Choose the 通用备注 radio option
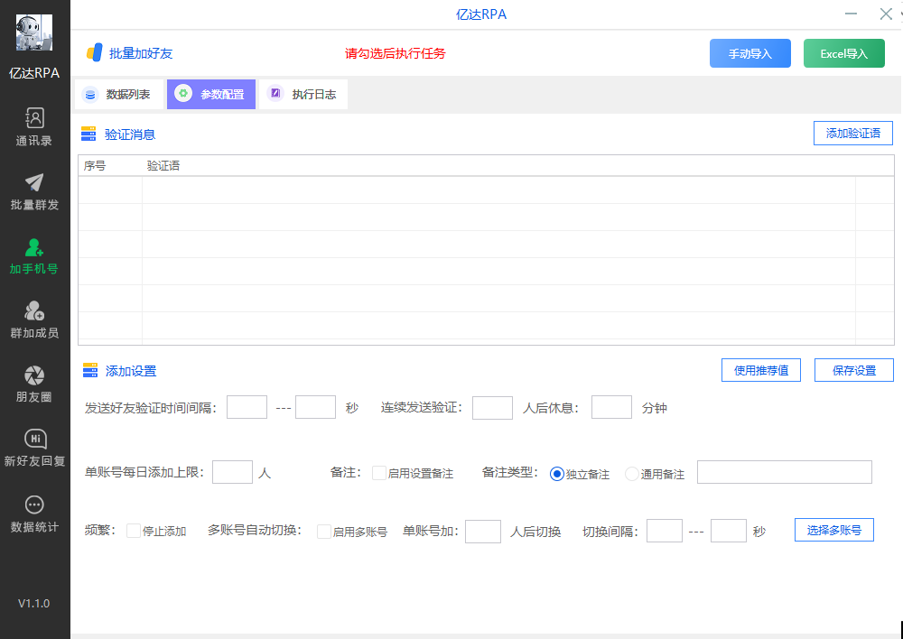The height and width of the screenshot is (639, 903). (631, 474)
